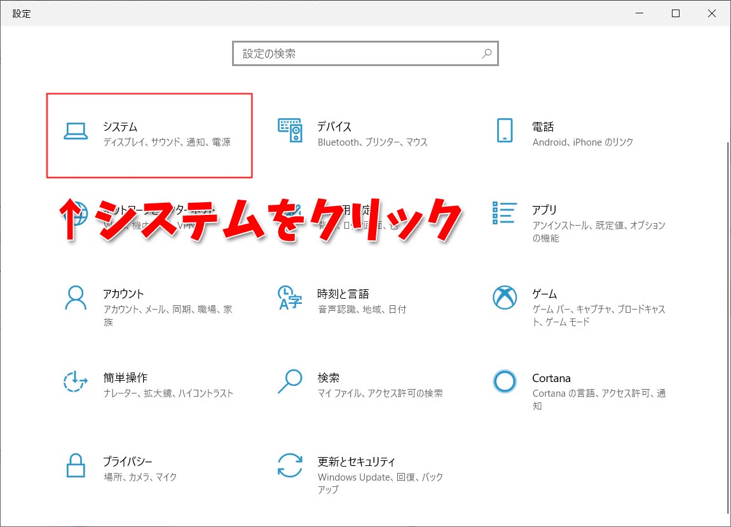The width and height of the screenshot is (731, 527).
Task: Click the text Android、iPhone のリンク
Action: (x=583, y=142)
